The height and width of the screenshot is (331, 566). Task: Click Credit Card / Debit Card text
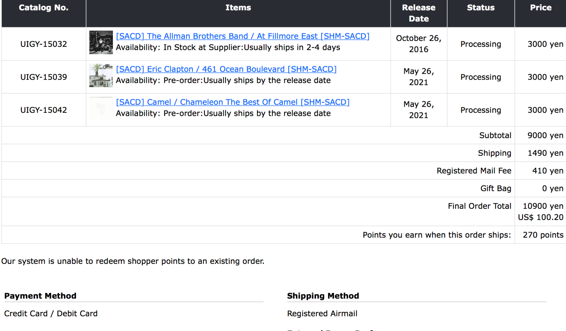tap(51, 314)
